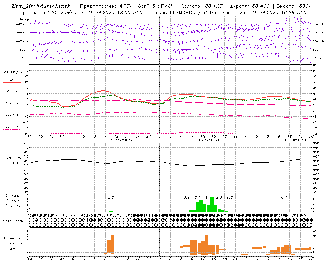Click the provider text ФГБУ "ЗапСиб УГМС"
This screenshot has width=326, height=261.
pyautogui.click(x=146, y=6)
